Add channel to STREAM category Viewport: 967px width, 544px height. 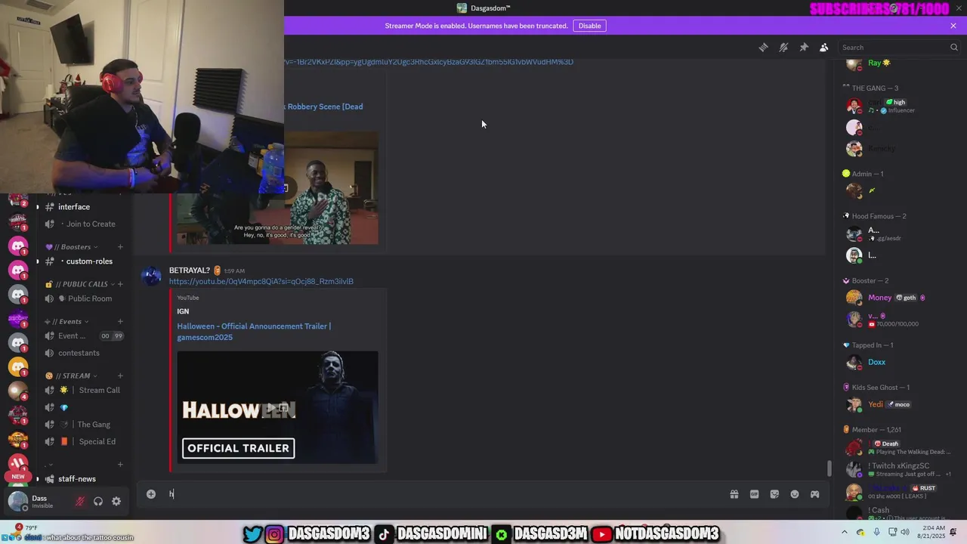click(x=120, y=376)
